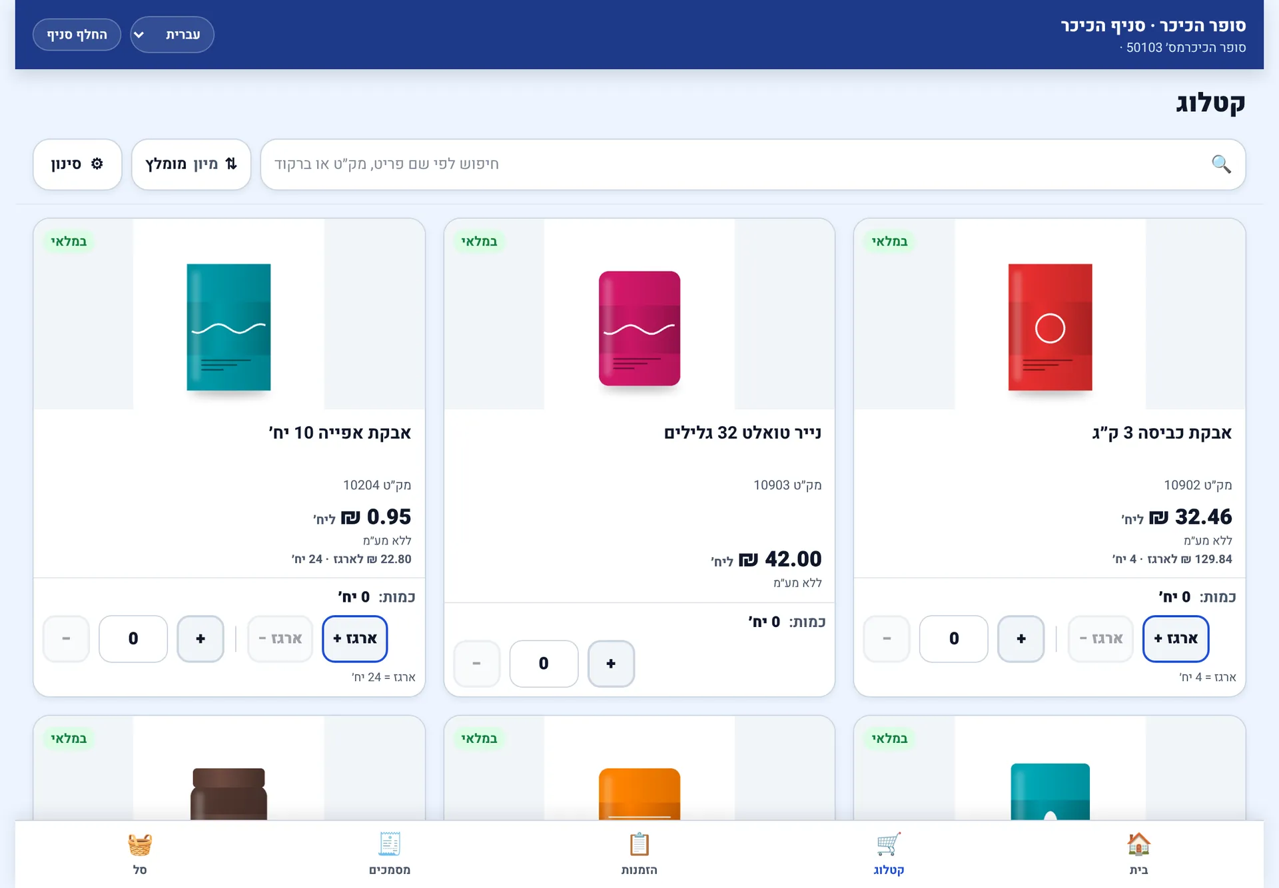Decrease unit quantity for אבקת כביסה 3 ק"ג
This screenshot has height=888, width=1279.
(x=887, y=639)
